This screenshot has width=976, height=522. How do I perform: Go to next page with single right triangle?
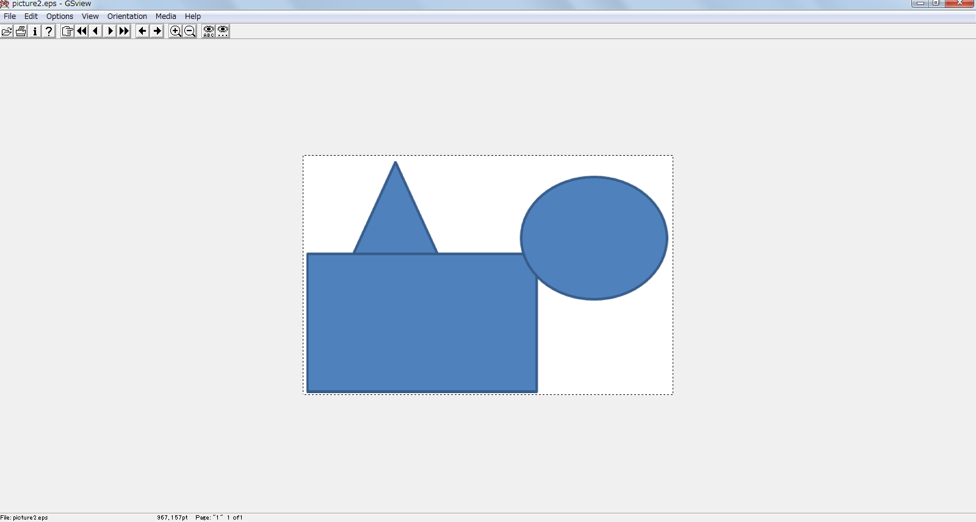coord(110,31)
